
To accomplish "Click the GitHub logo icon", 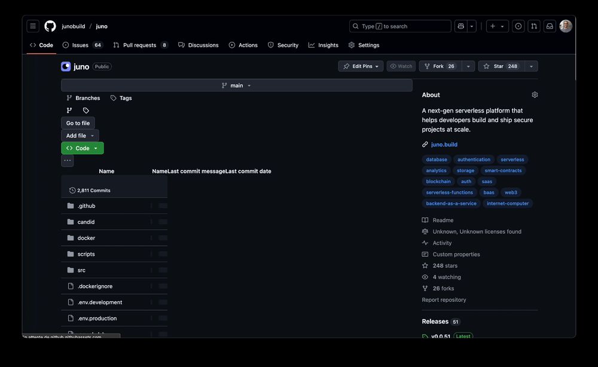I will tap(50, 26).
